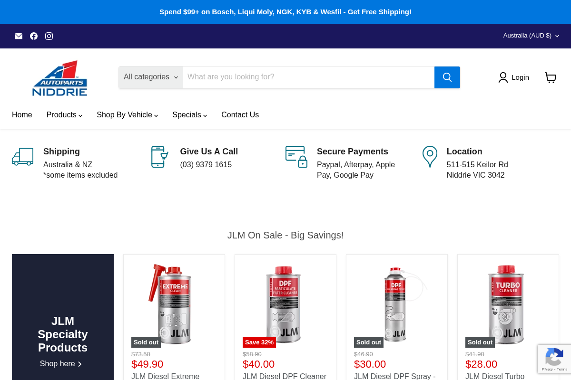Open the Instagram profile icon
Screen dimensions: 571x380
point(49,36)
